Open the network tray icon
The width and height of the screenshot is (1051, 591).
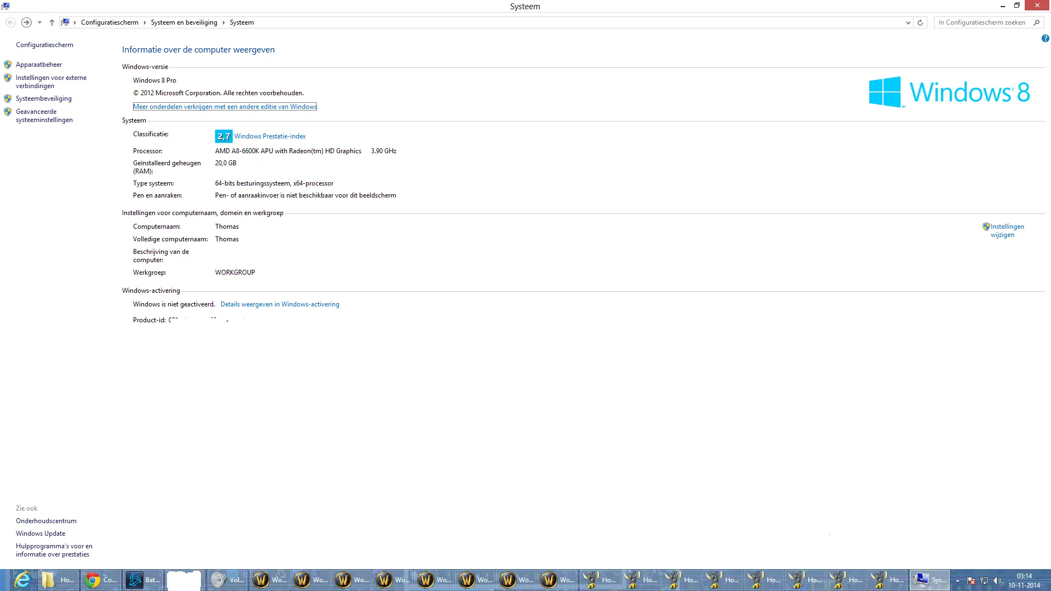(x=984, y=581)
